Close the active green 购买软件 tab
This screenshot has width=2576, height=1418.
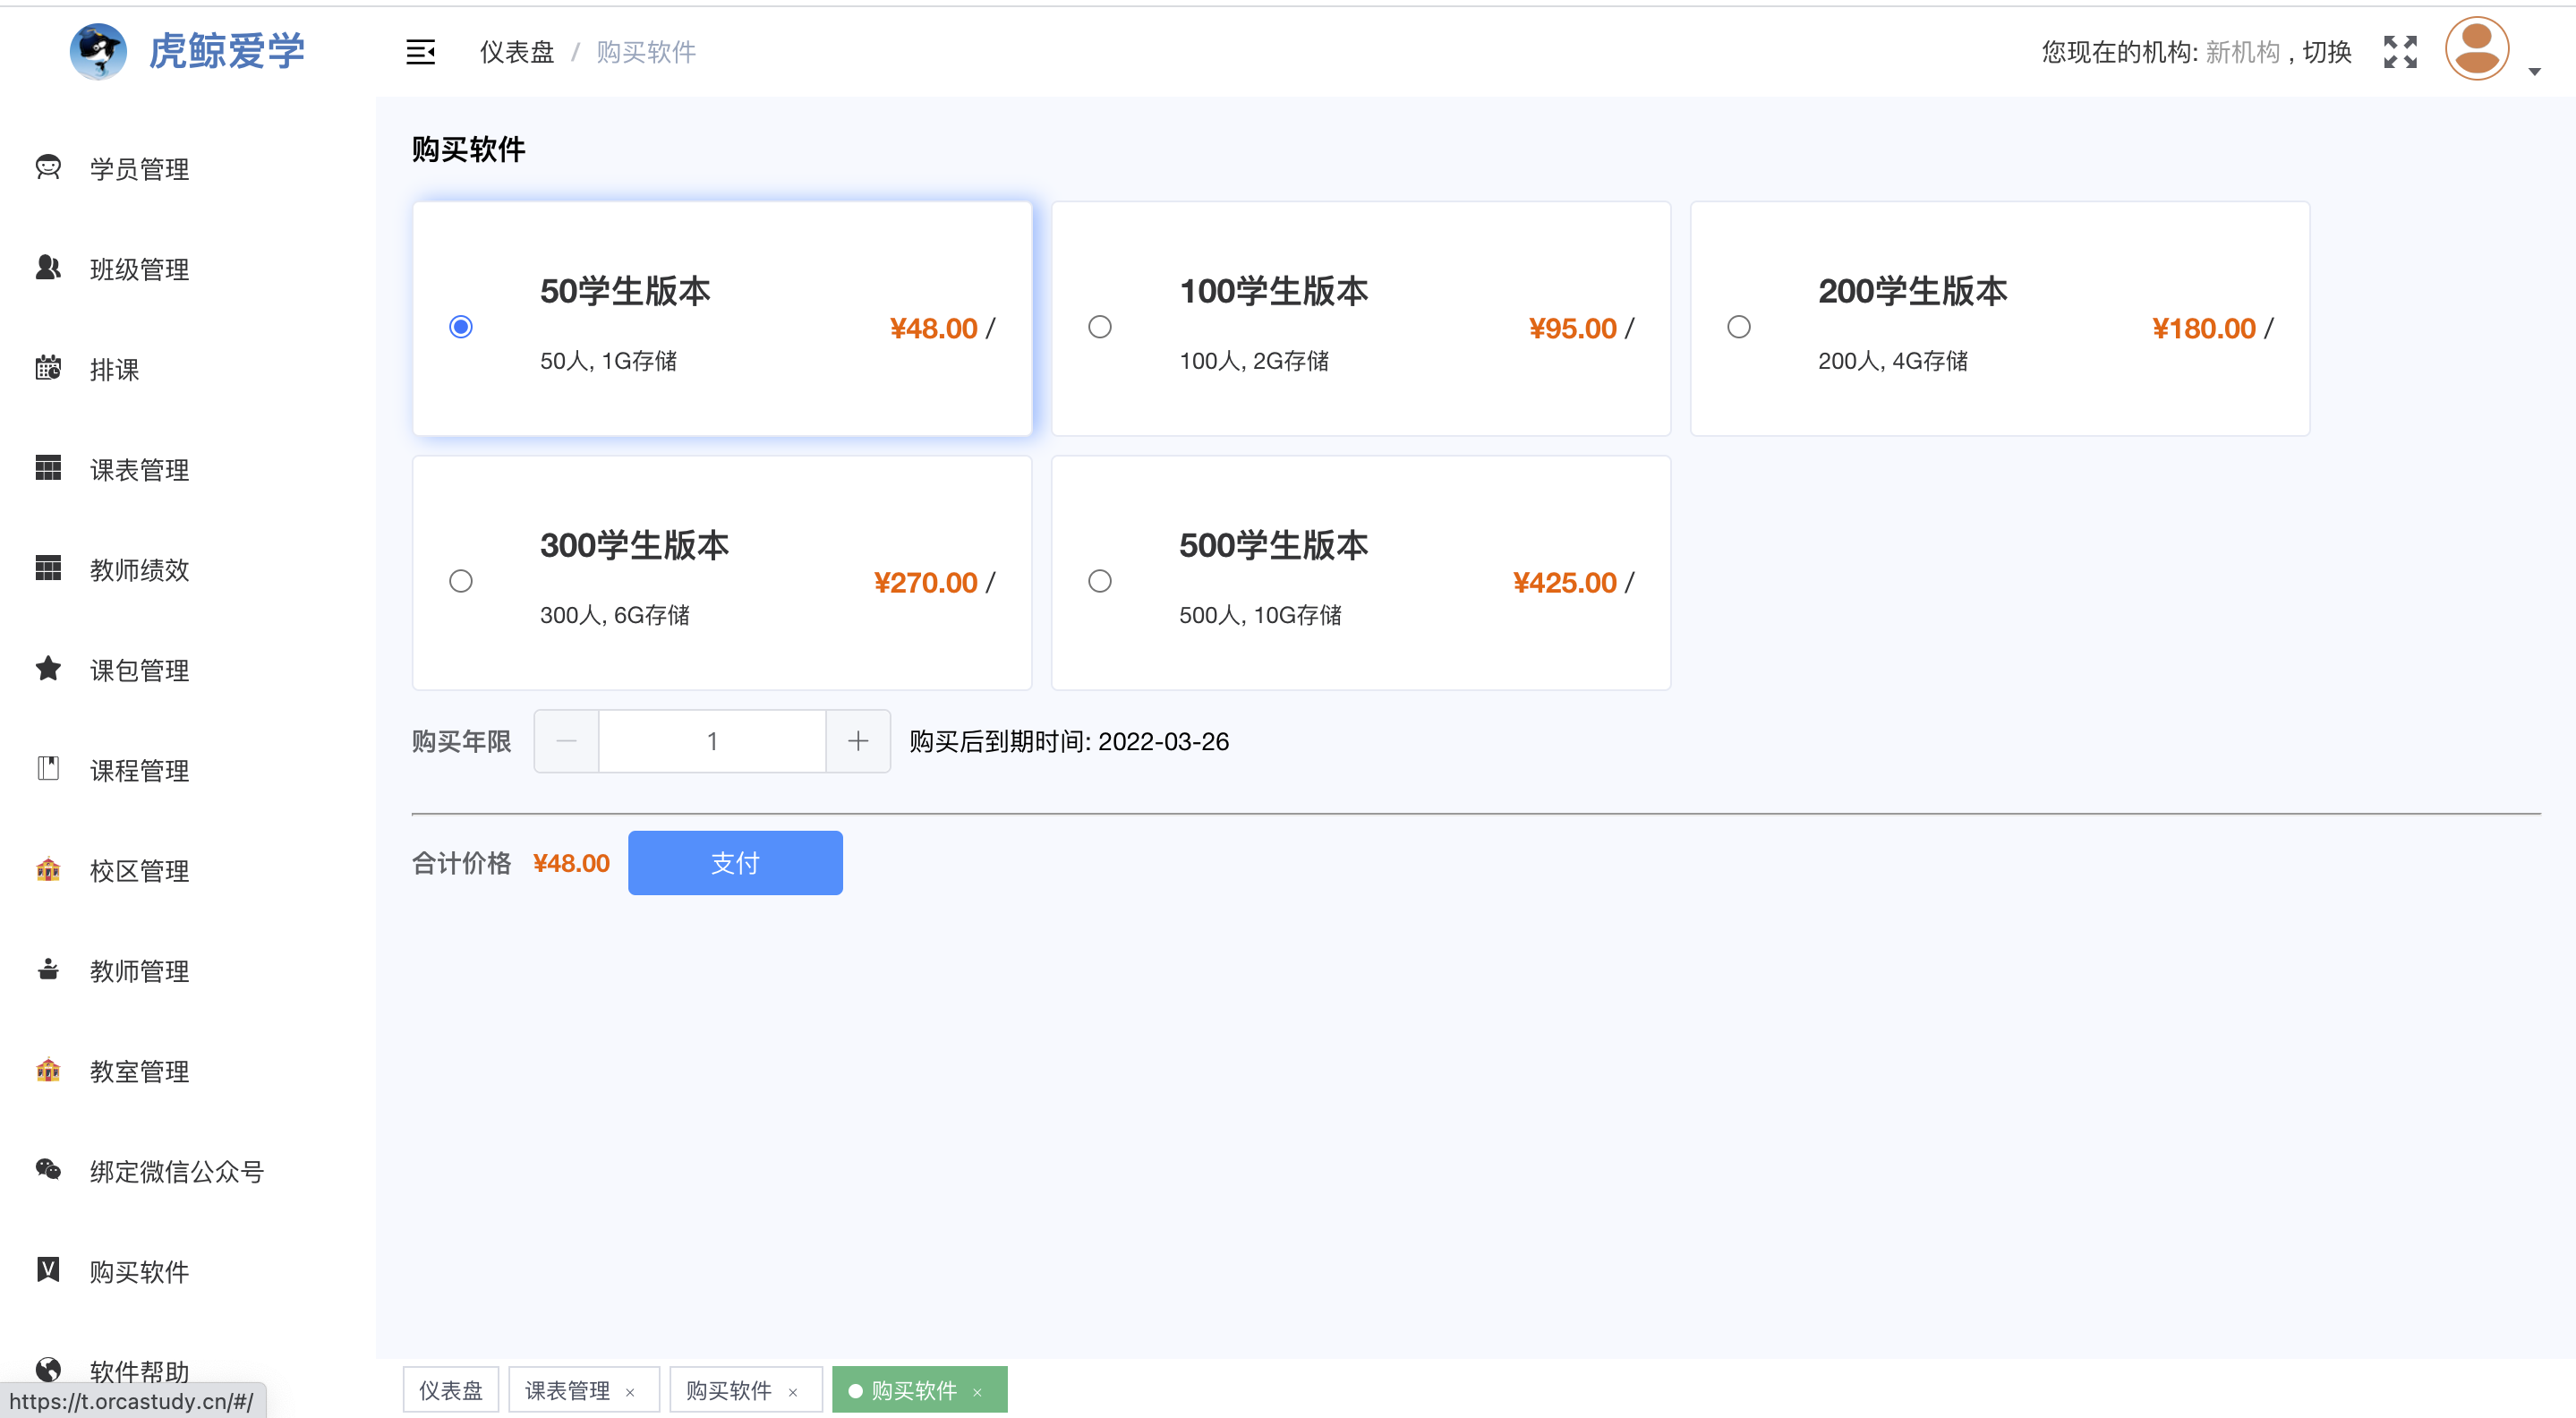click(977, 1392)
